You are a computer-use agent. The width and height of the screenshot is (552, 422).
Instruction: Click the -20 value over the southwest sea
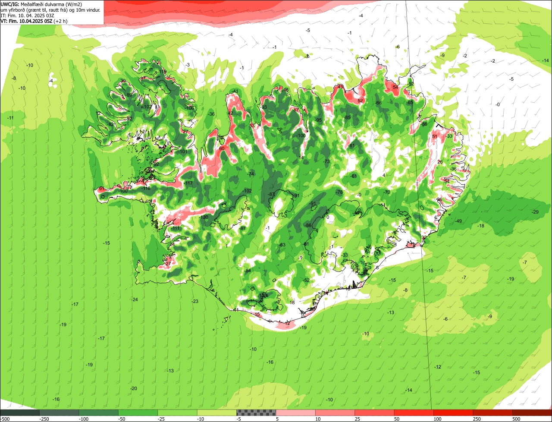pyautogui.click(x=134, y=388)
